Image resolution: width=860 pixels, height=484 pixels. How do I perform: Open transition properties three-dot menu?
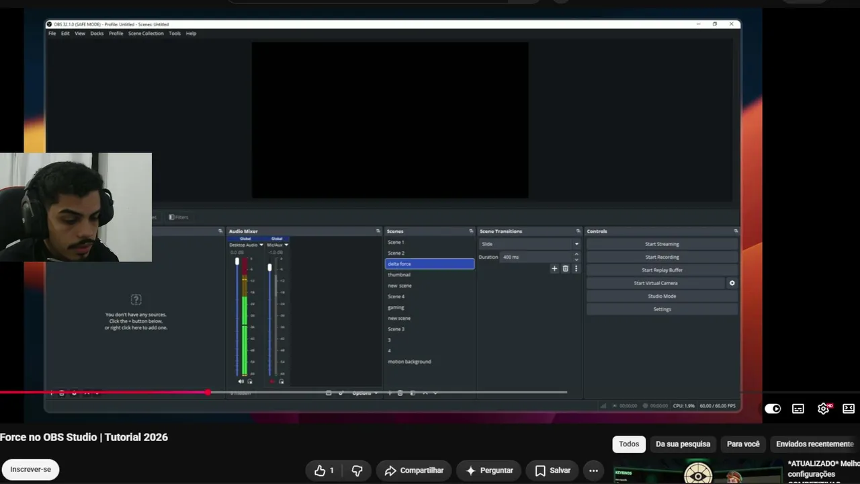pos(576,268)
